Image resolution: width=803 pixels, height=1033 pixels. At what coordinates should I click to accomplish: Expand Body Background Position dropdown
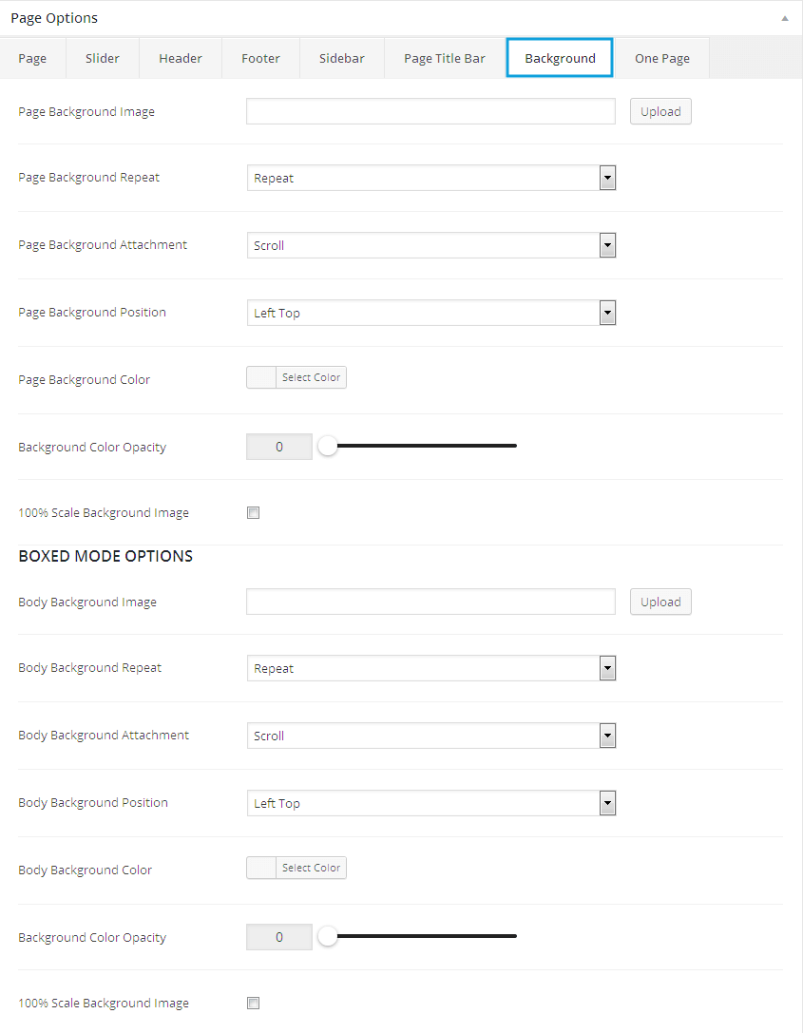point(431,803)
